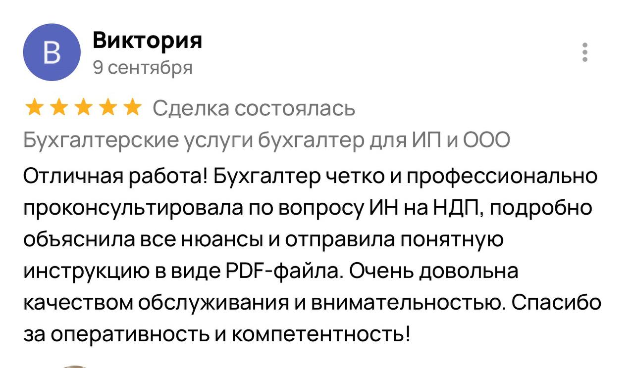The height and width of the screenshot is (368, 634).
Task: Open the service 'Бухгалтерские услуги бухгалтер для ИП и ООО'
Action: point(265,139)
